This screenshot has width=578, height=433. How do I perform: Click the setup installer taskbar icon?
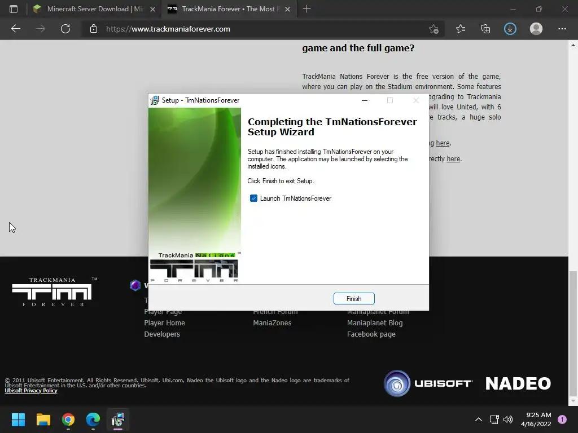click(x=118, y=419)
